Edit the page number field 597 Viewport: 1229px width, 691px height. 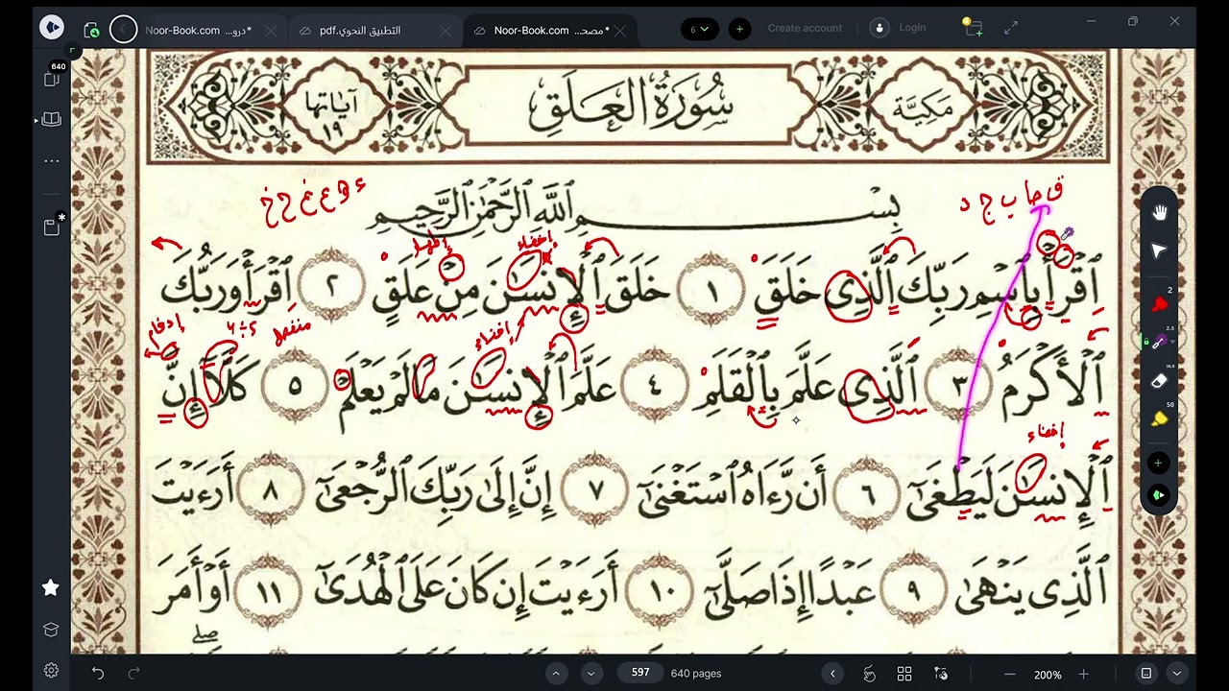(640, 674)
